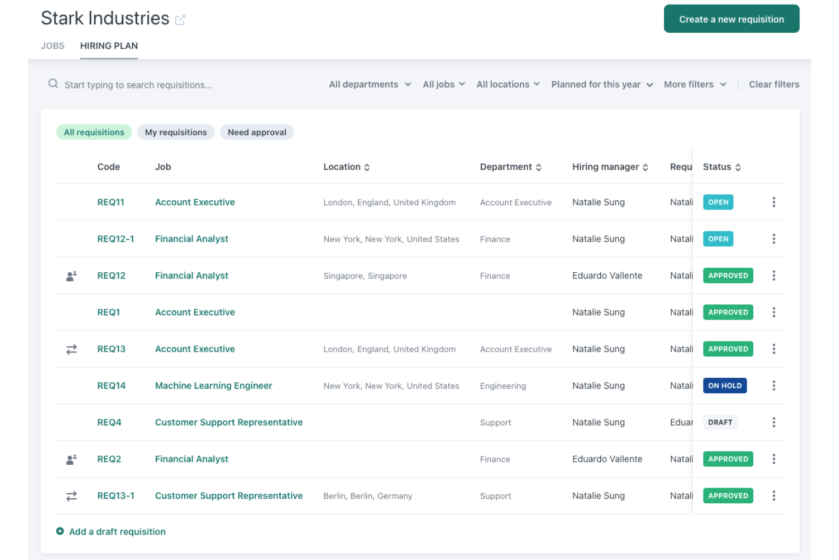Open the REQ14 requisition code link

(x=112, y=386)
